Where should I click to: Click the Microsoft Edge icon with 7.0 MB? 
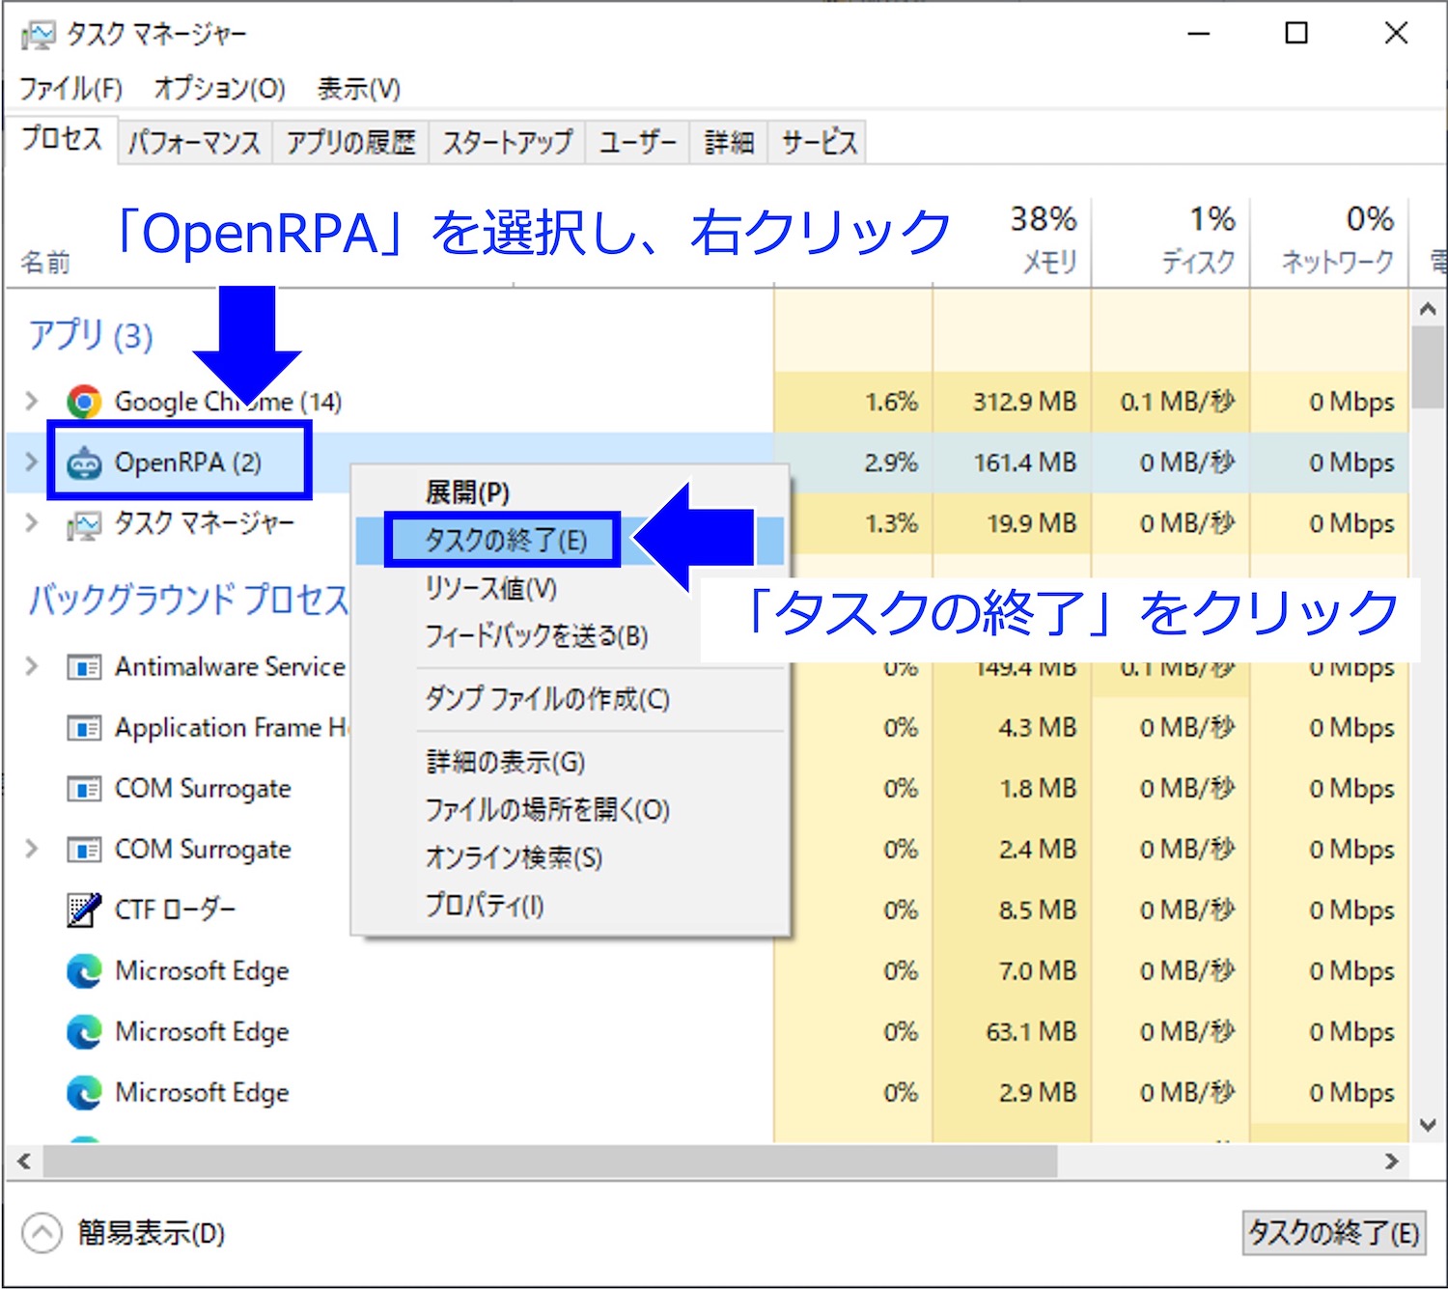click(84, 970)
